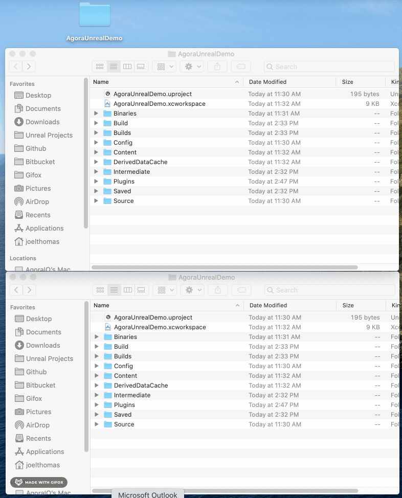This screenshot has width=402, height=498.
Task: Open Unreal Projects in top window sidebar
Action: click(43, 135)
